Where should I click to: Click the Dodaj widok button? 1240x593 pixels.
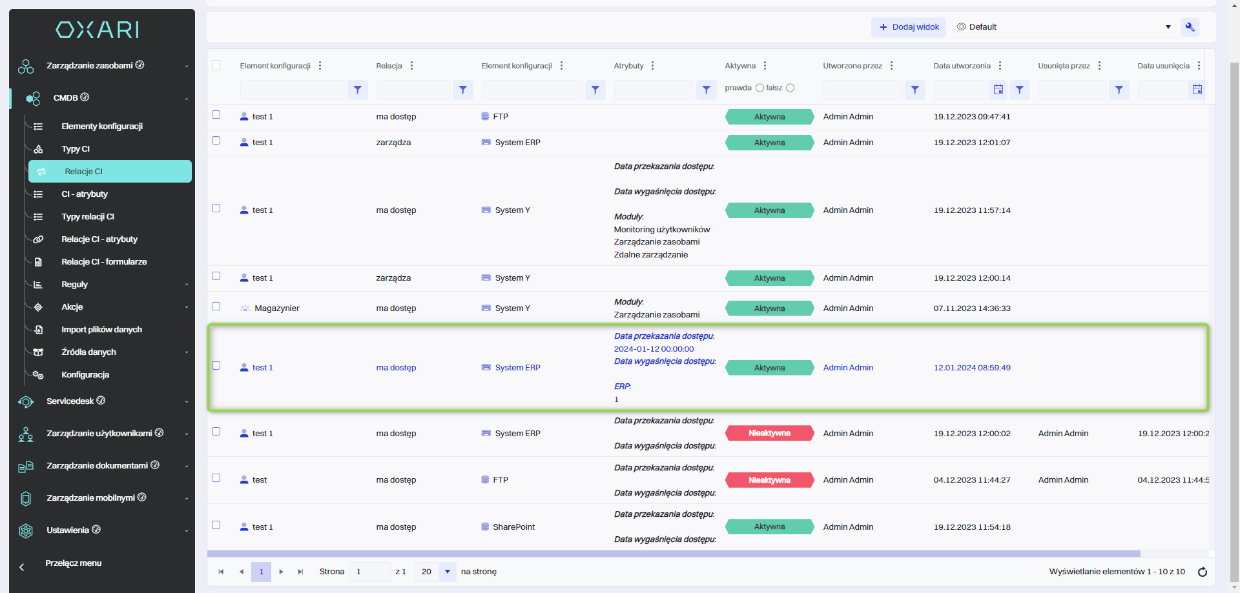coord(909,27)
